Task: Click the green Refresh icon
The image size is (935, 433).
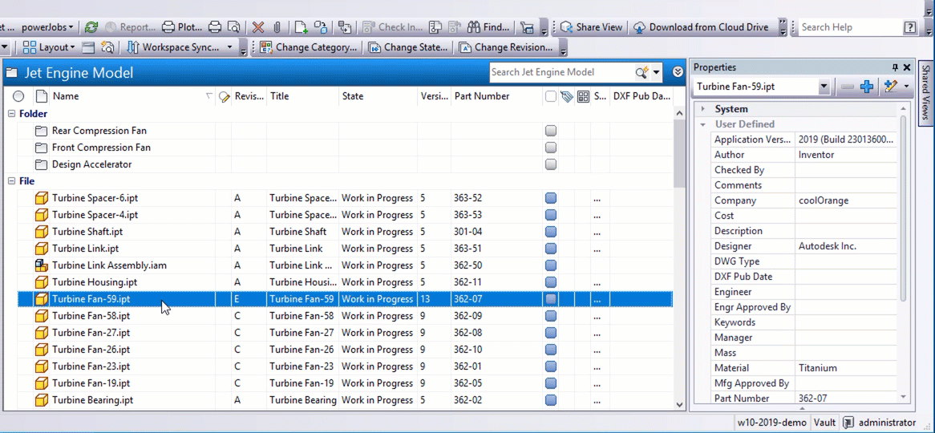Action: tap(91, 26)
